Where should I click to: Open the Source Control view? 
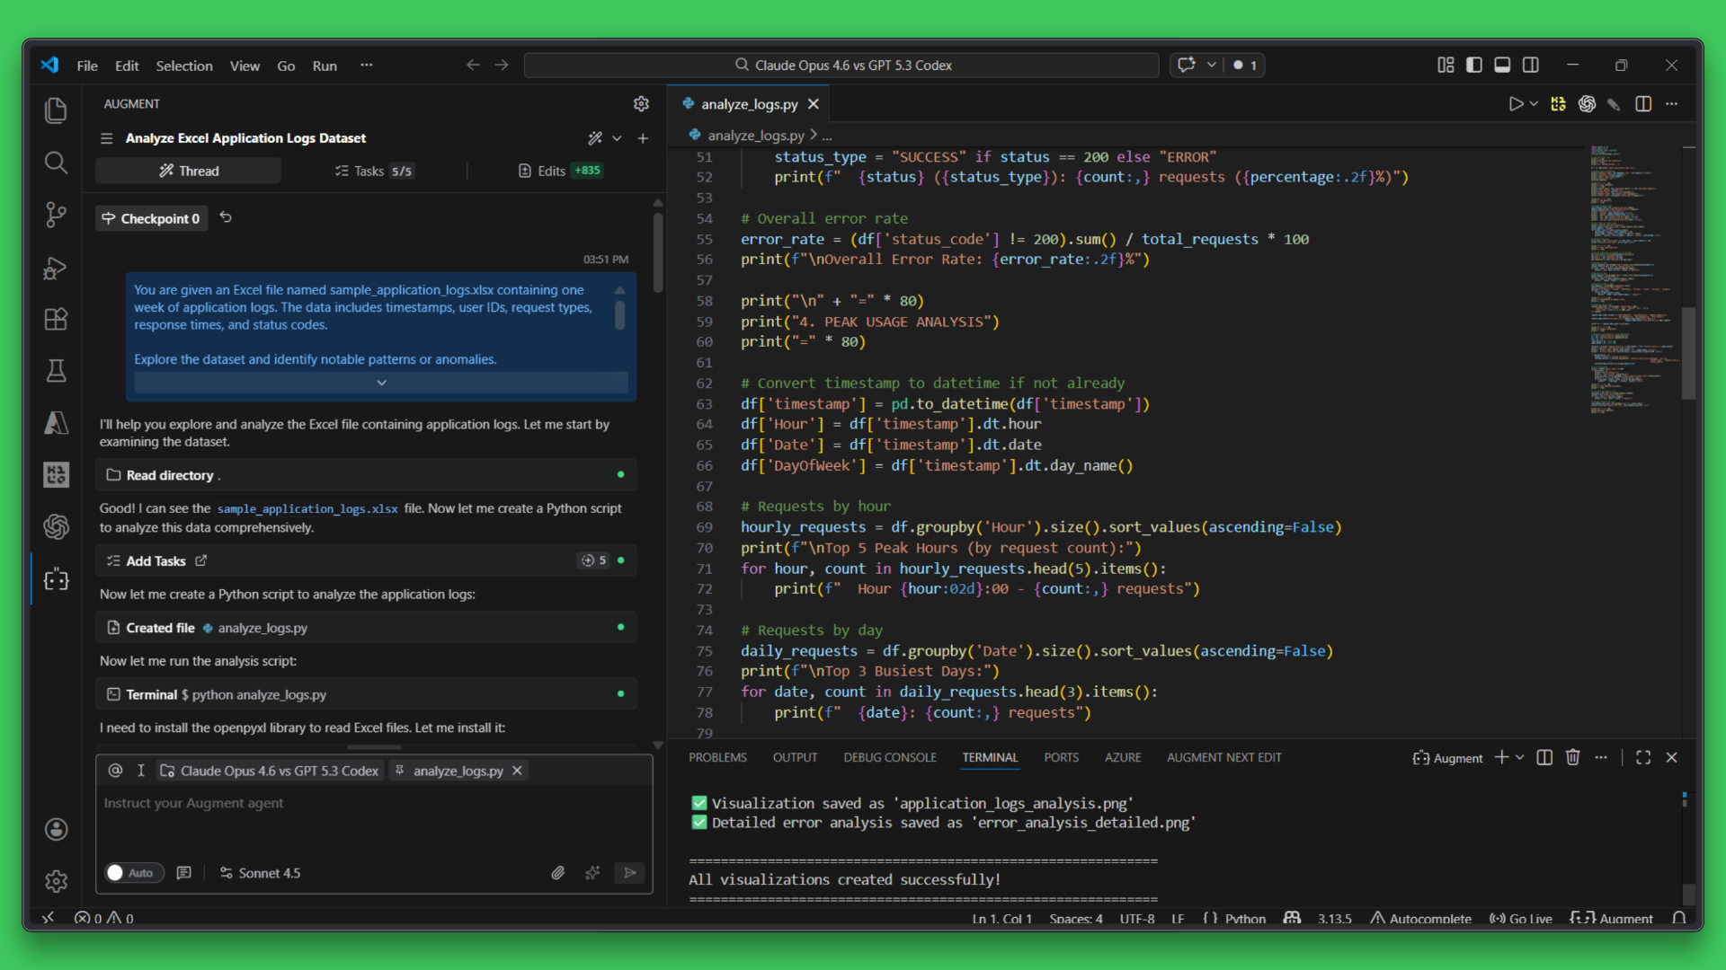tap(56, 215)
